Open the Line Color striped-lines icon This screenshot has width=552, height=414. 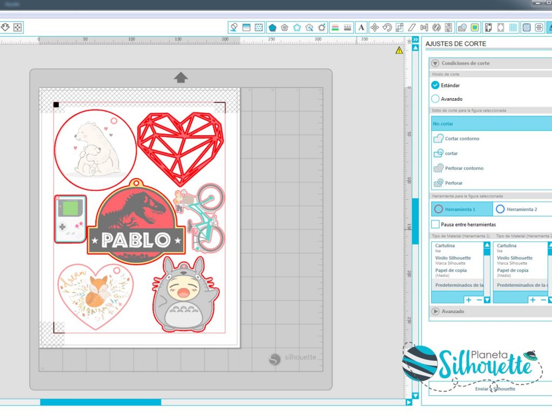(x=335, y=27)
